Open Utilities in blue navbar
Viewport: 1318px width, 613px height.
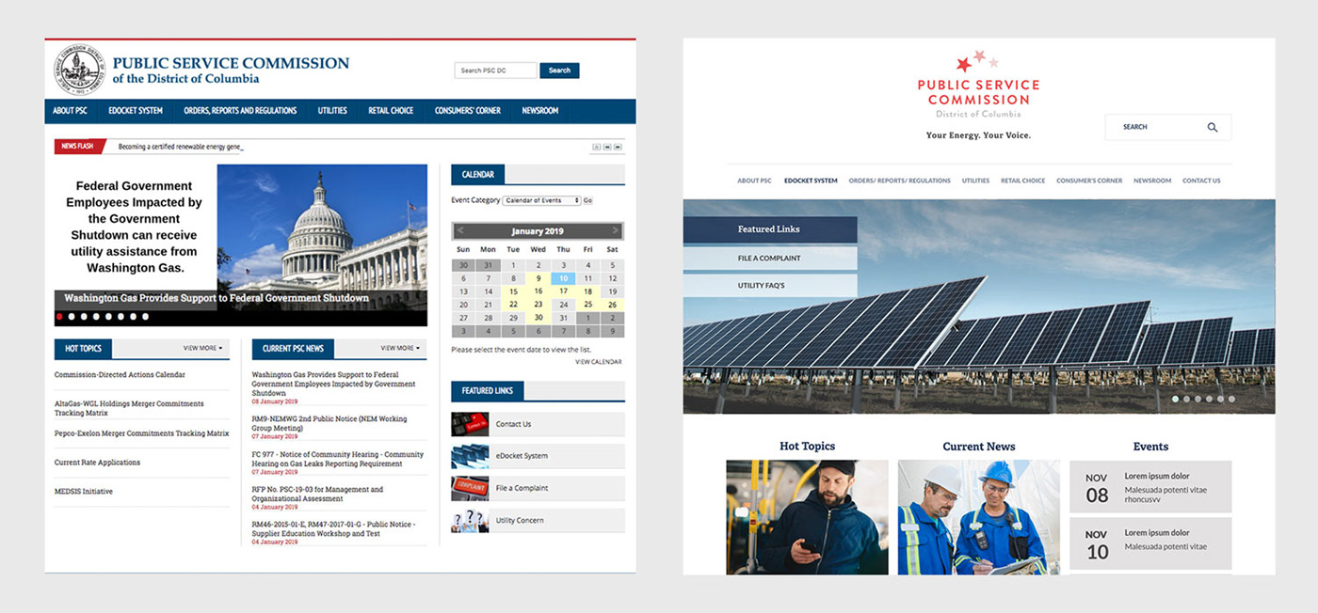click(332, 111)
